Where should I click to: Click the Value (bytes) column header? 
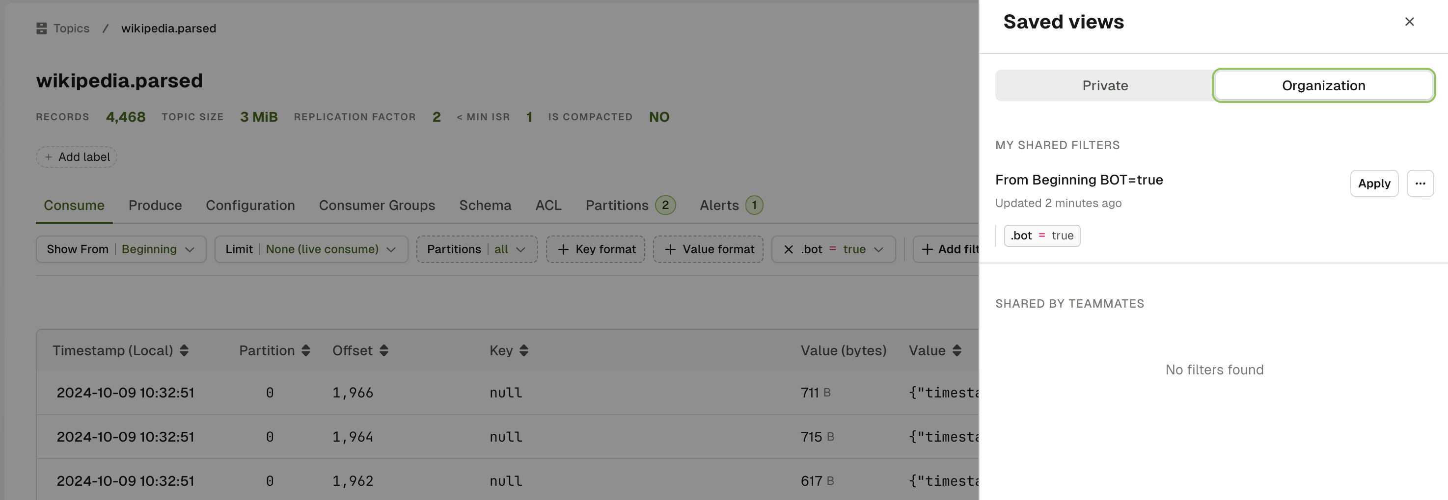pyautogui.click(x=843, y=350)
